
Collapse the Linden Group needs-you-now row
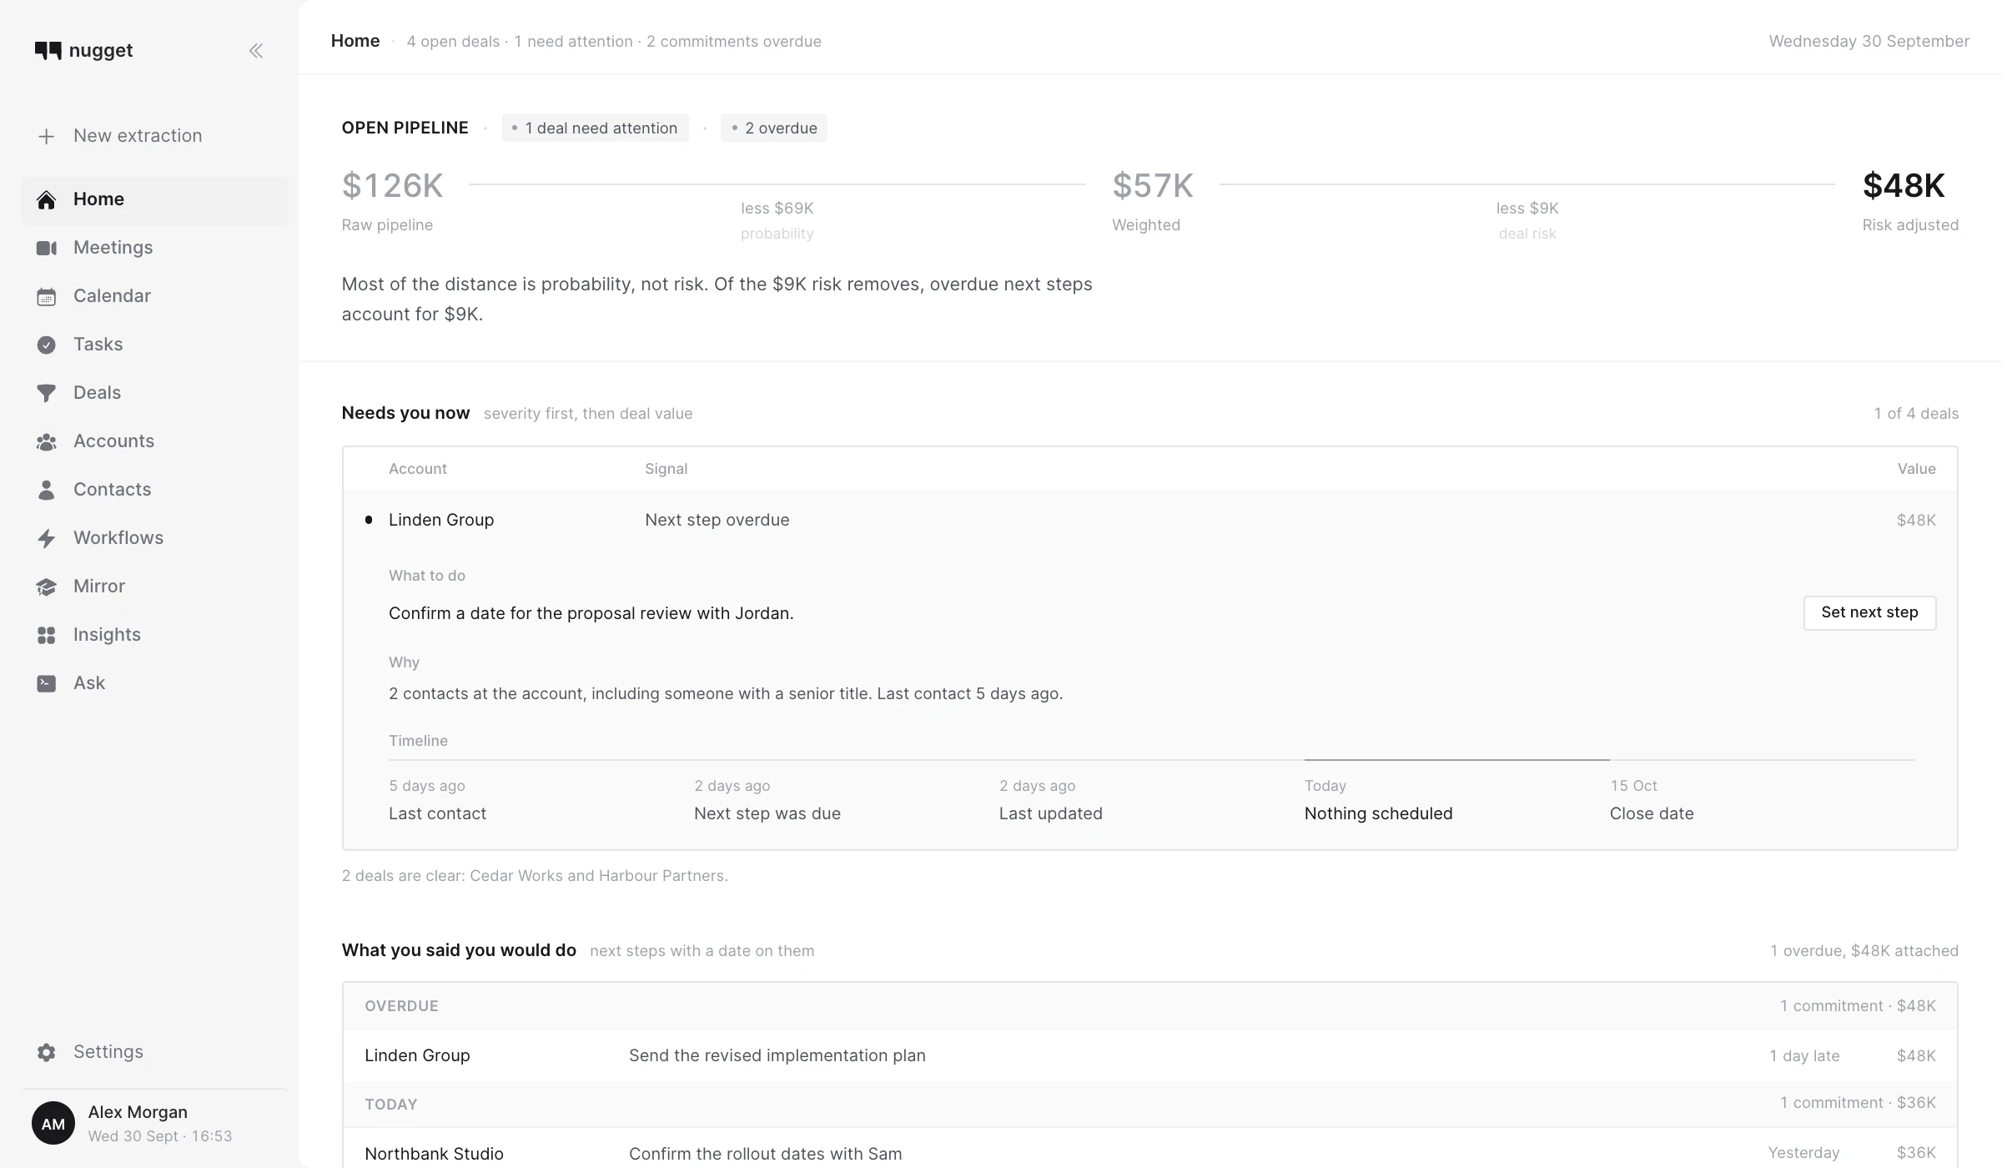1149,520
